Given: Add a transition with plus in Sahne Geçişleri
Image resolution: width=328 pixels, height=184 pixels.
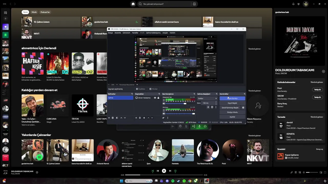Looking at the screenshot, I should (x=208, y=107).
